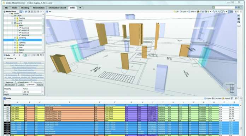246x136 pixels.
Task: Open the Material info tab
Action: click(x=40, y=85)
